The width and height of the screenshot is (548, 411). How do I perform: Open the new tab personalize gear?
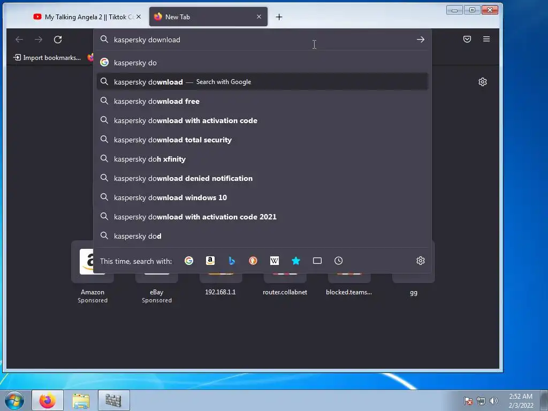click(x=483, y=82)
